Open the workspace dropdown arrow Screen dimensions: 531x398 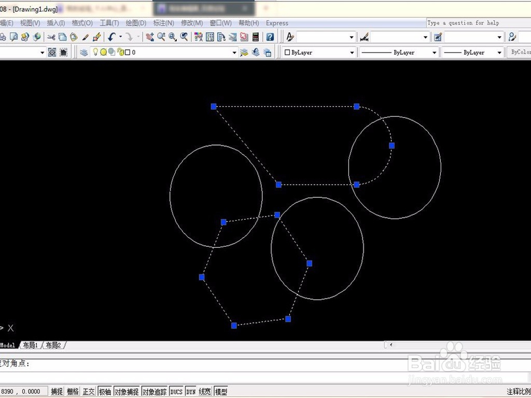(x=42, y=53)
